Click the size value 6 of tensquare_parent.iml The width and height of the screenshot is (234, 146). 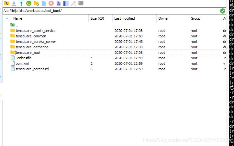[x=92, y=69]
